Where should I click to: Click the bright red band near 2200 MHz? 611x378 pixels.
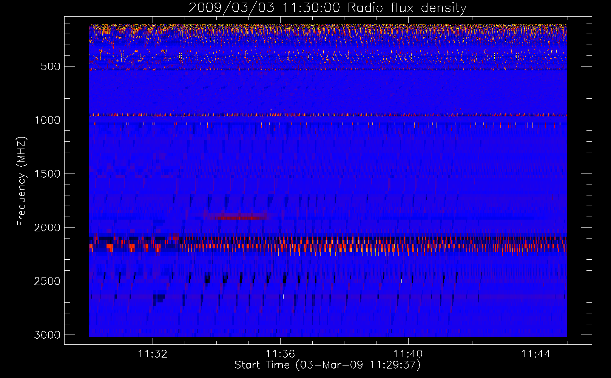328,246
